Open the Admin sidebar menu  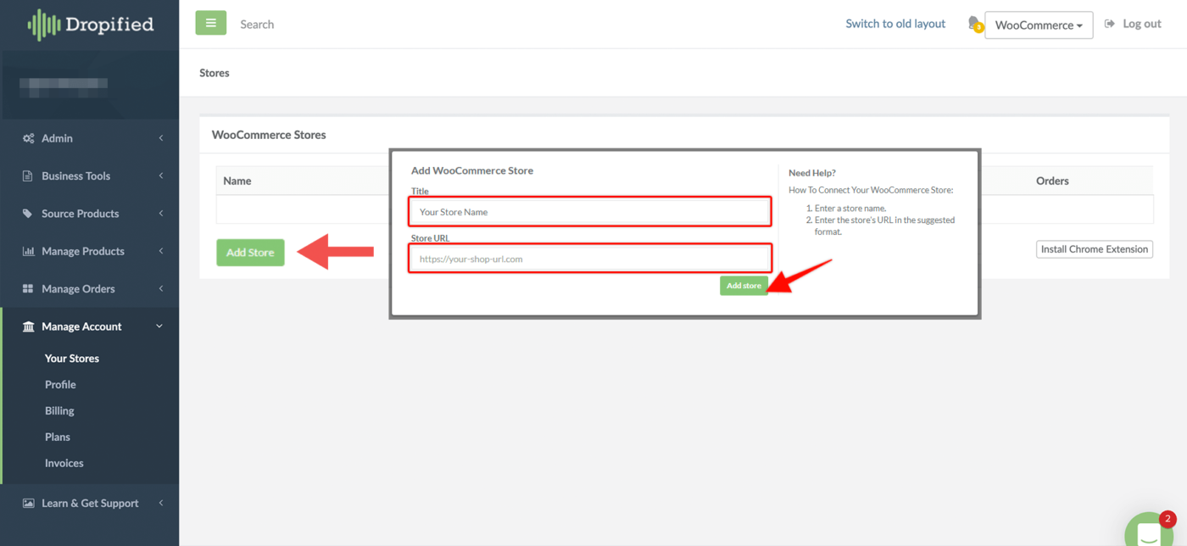pyautogui.click(x=90, y=138)
